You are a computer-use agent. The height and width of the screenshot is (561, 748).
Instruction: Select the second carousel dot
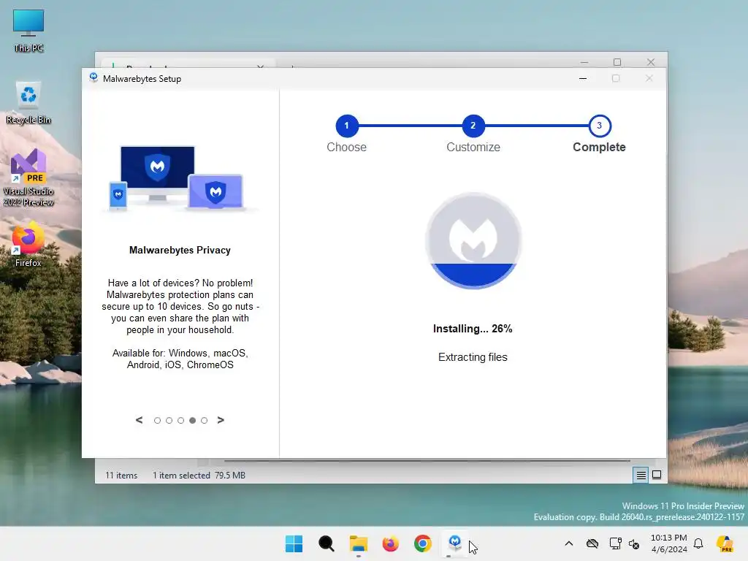pyautogui.click(x=169, y=420)
